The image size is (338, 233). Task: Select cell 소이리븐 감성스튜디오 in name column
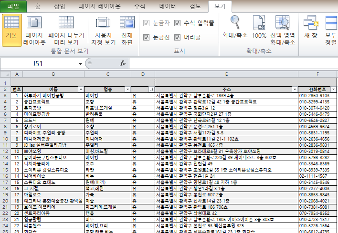(53, 170)
